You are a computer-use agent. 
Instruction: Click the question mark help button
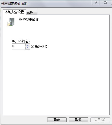coord(96,2)
